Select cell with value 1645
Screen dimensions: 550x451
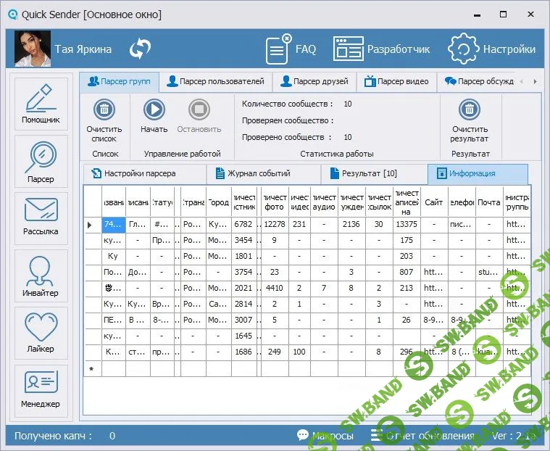point(243,336)
